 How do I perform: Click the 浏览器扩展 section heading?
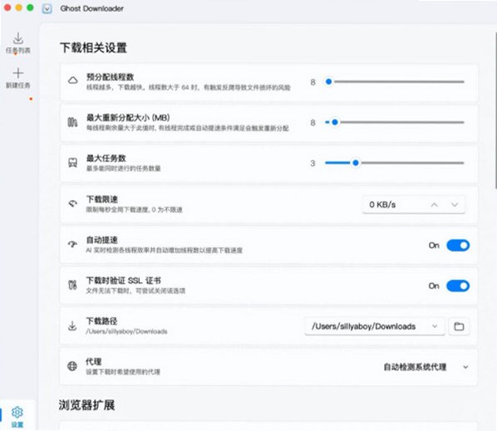click(86, 405)
